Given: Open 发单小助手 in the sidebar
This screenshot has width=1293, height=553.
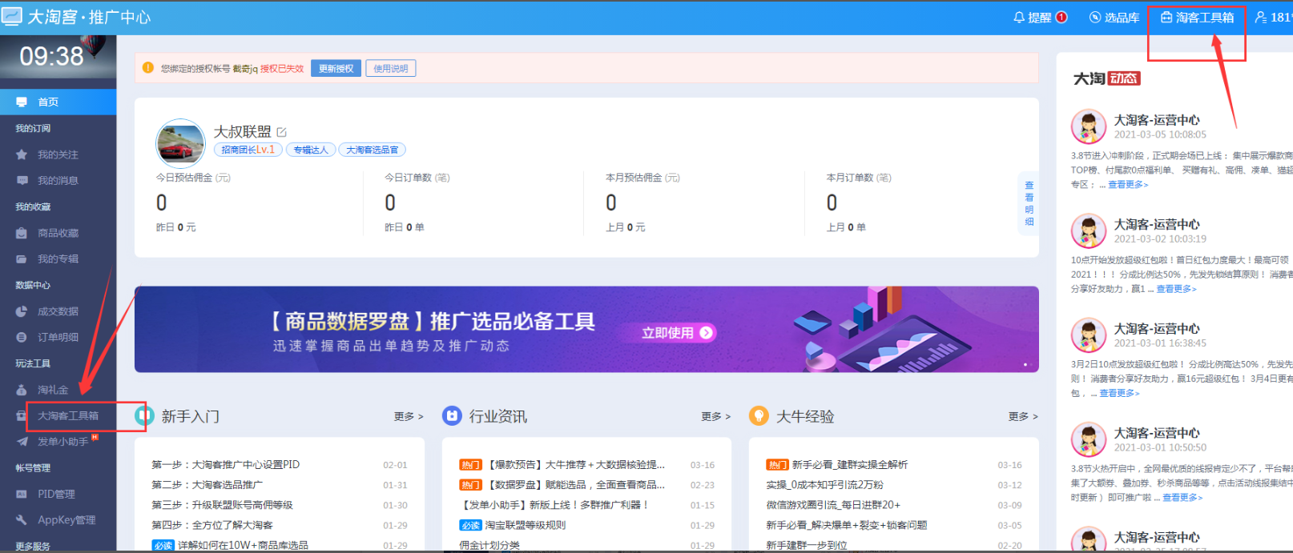Looking at the screenshot, I should 62,442.
